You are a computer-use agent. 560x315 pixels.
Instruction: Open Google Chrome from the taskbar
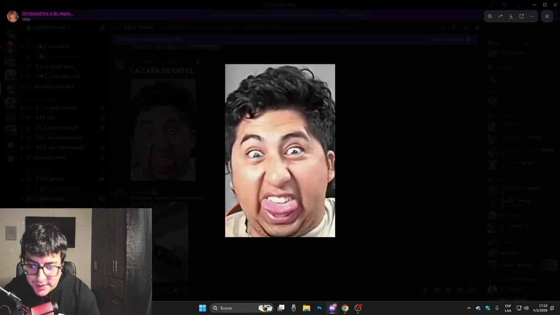pos(345,308)
